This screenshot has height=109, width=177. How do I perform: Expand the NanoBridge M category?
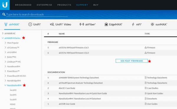tap(5, 81)
